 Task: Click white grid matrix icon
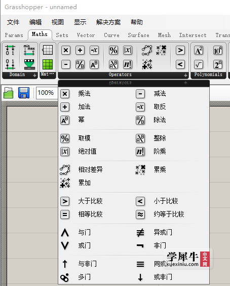point(48,50)
